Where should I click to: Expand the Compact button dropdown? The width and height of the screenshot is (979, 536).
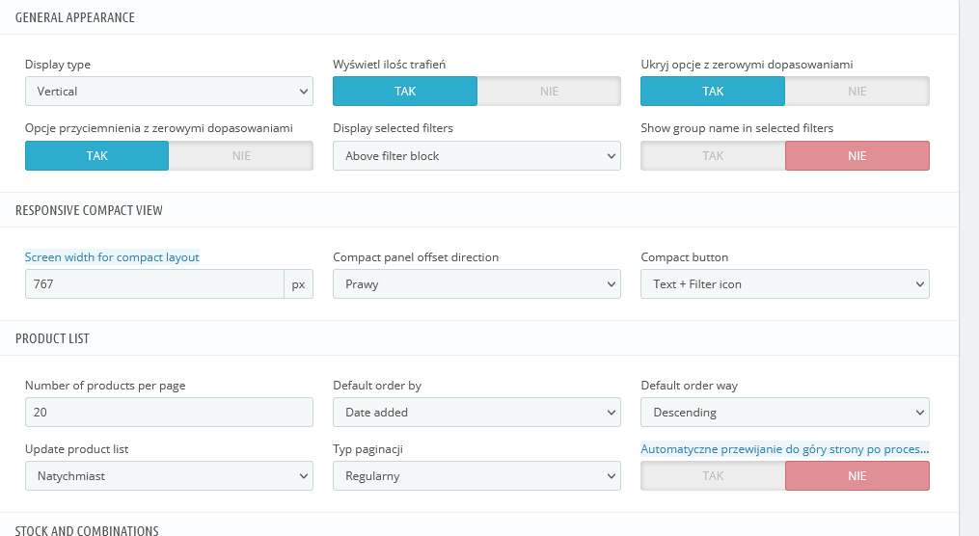coord(784,284)
